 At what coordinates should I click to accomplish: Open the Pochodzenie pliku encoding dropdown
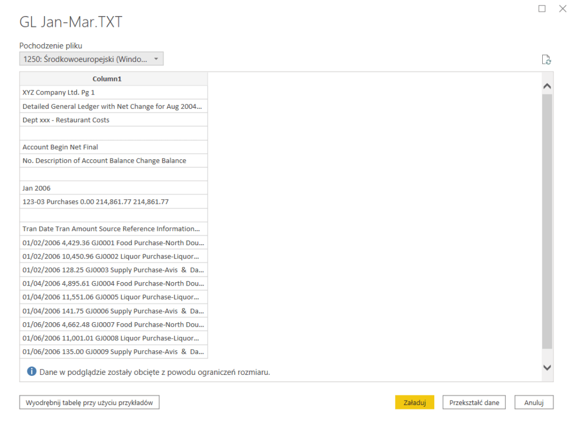pyautogui.click(x=91, y=59)
